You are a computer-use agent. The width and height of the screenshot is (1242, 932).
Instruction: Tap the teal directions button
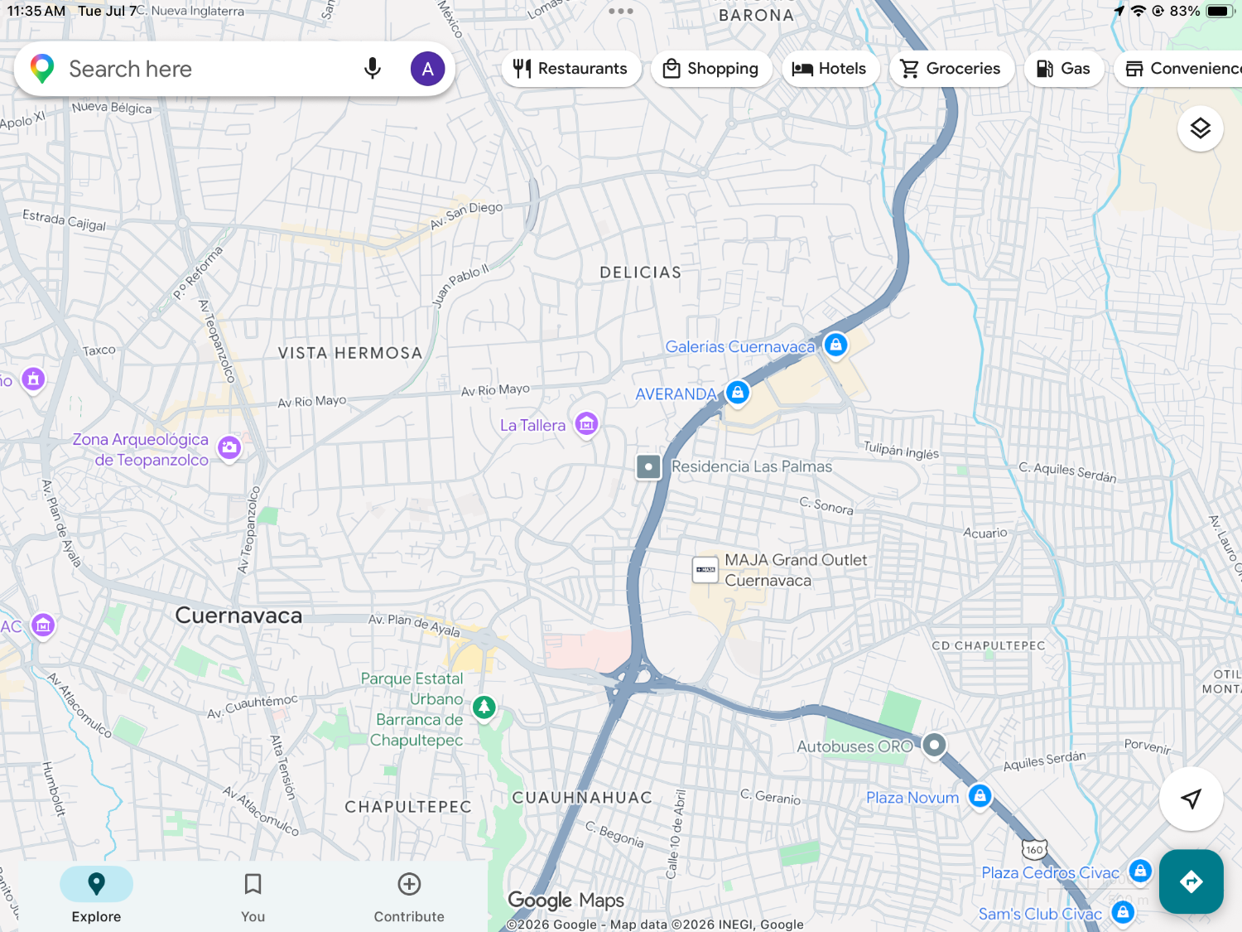pyautogui.click(x=1191, y=881)
